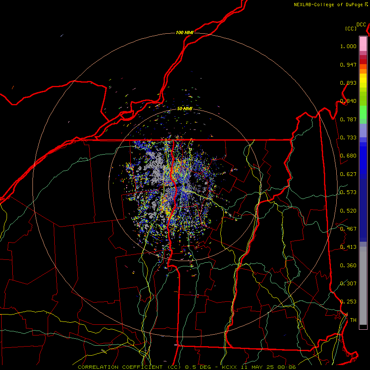370x370 pixels.
Task: Pick the lavender swatch above 0.733
Action: [363, 130]
